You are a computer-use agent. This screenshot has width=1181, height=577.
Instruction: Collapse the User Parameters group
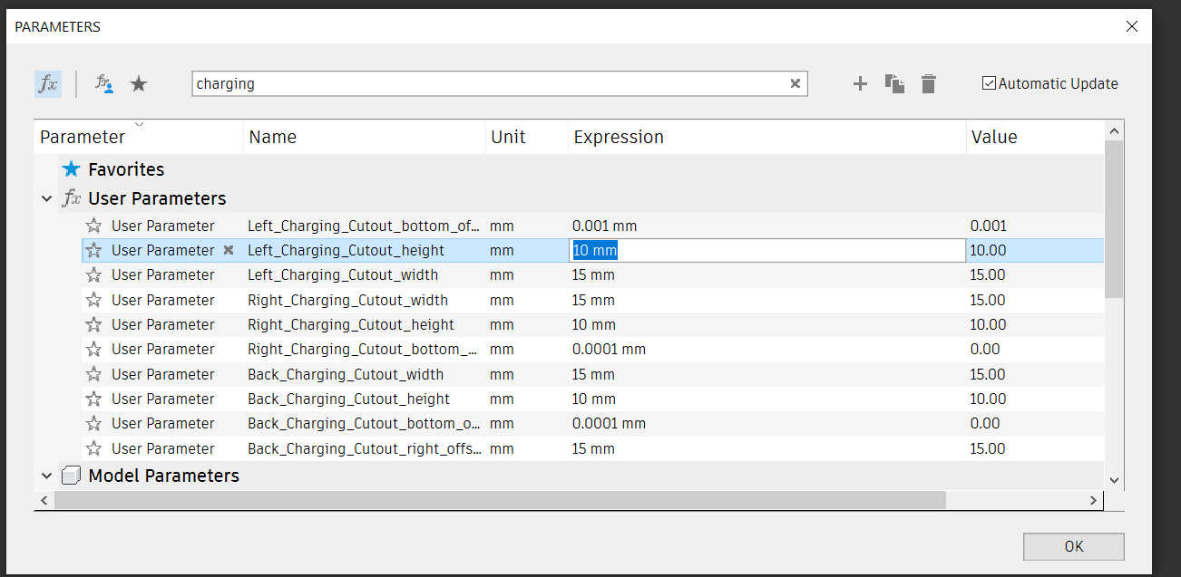(47, 198)
